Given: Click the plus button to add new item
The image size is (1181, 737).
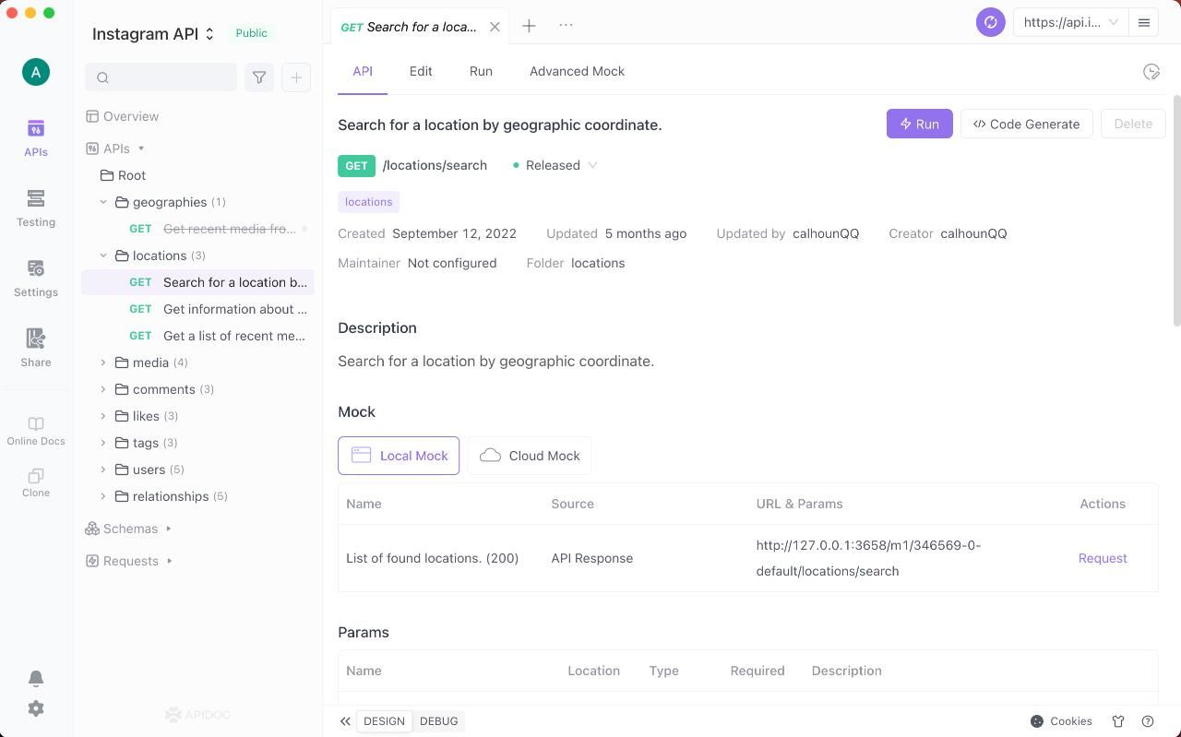Looking at the screenshot, I should pyautogui.click(x=296, y=77).
